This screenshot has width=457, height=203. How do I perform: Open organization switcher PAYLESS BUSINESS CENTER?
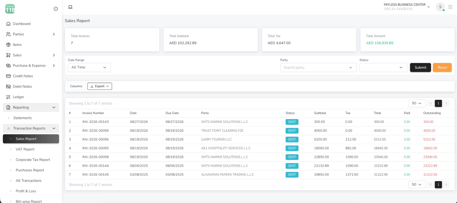[406, 7]
